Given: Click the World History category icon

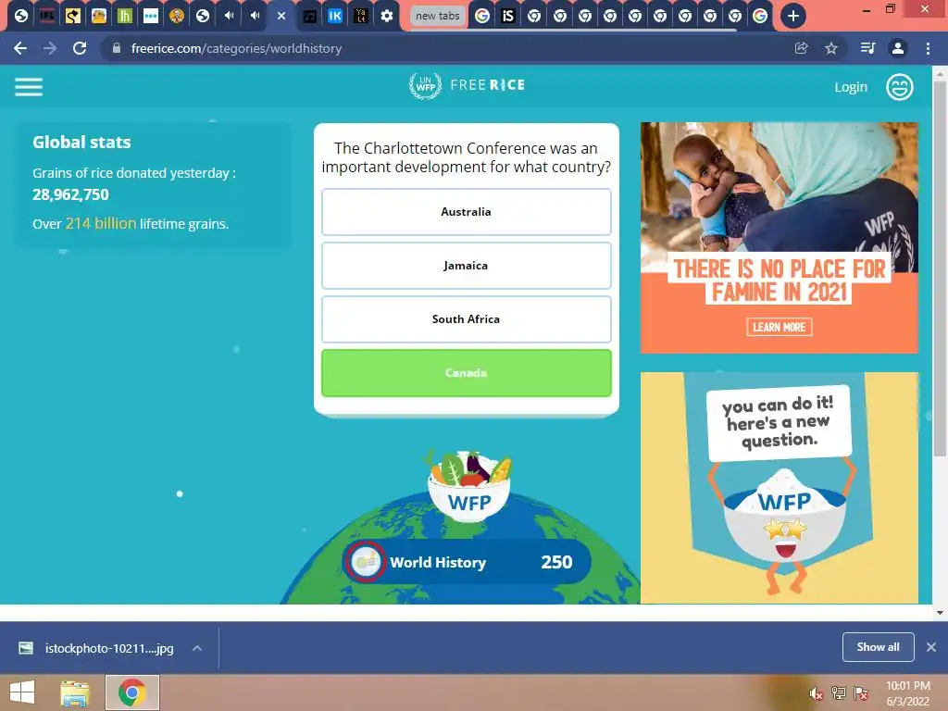Looking at the screenshot, I should pyautogui.click(x=365, y=562).
